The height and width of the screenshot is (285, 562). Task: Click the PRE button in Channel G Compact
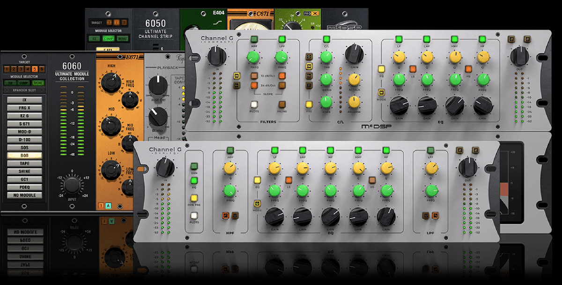(309, 105)
